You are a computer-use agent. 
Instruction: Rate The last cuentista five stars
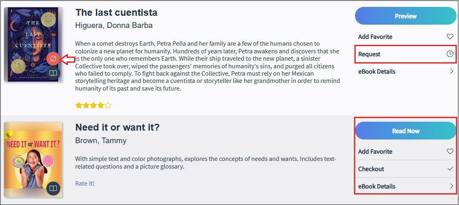coord(108,106)
